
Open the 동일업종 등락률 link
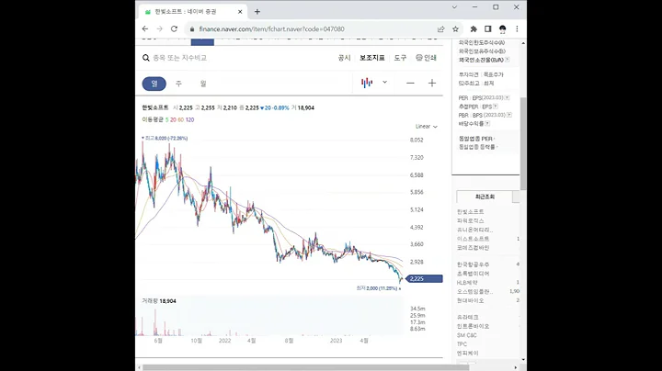[477, 147]
